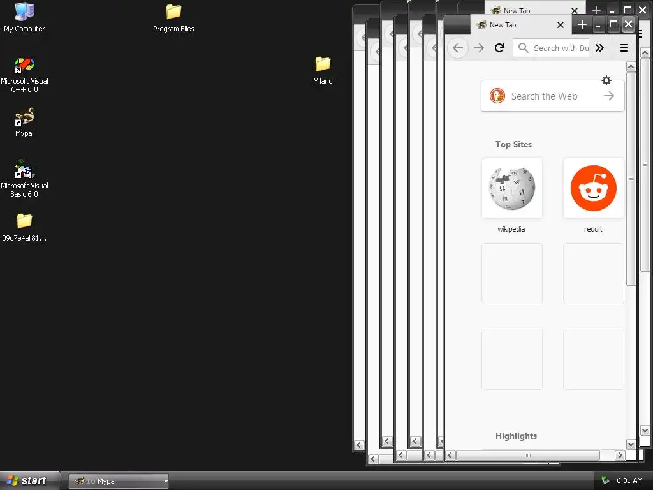Click toolbar overflow chevron in front window

coord(599,48)
